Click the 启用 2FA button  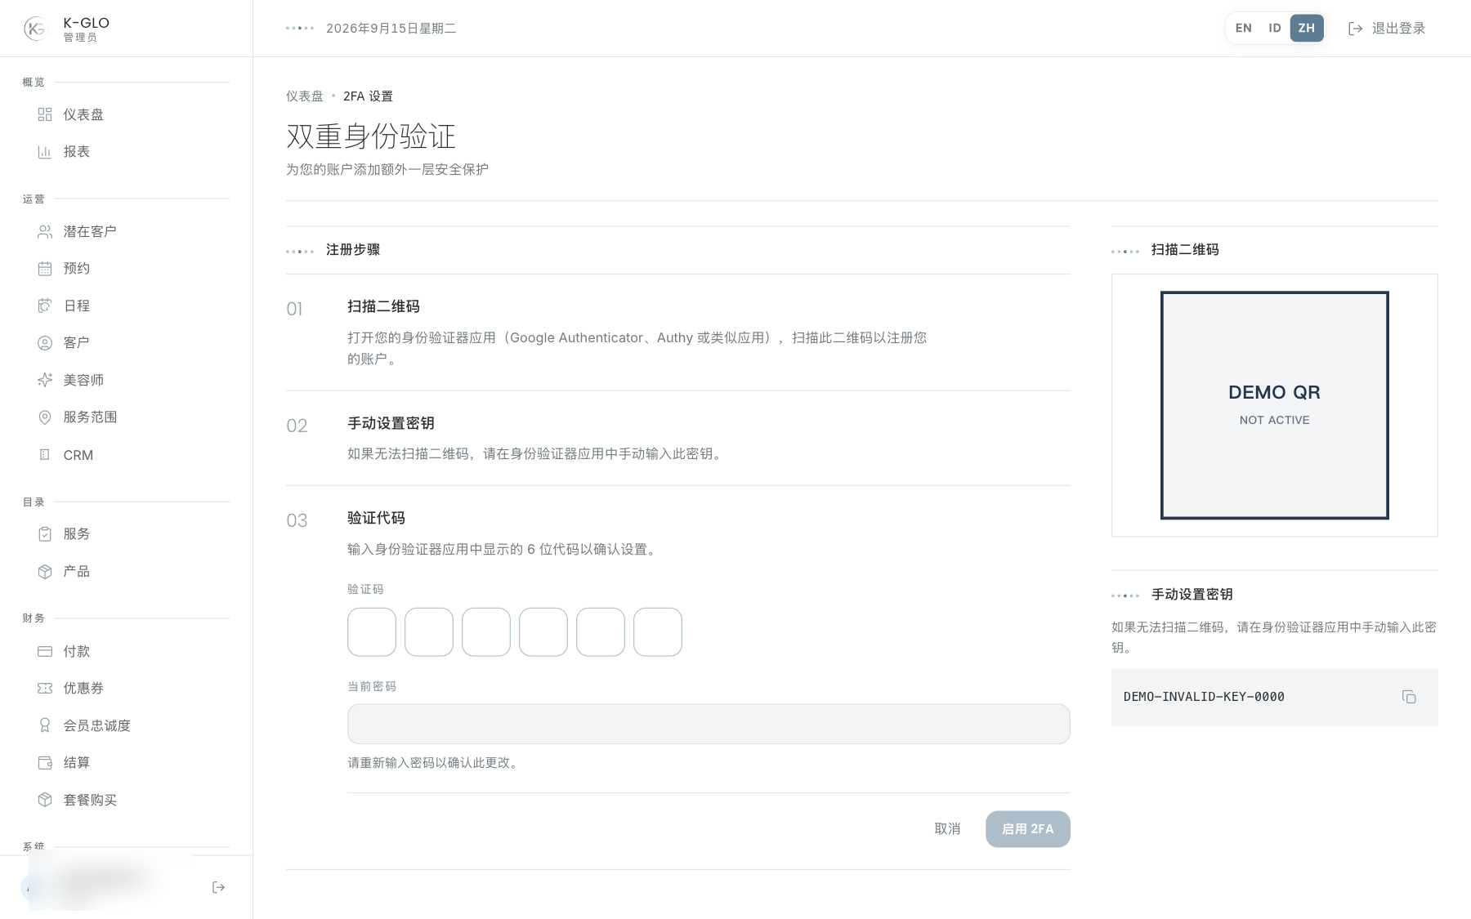coord(1028,829)
